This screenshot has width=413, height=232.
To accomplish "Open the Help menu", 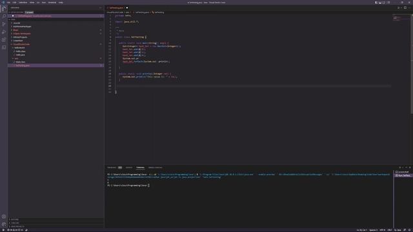I will [x=61, y=3].
